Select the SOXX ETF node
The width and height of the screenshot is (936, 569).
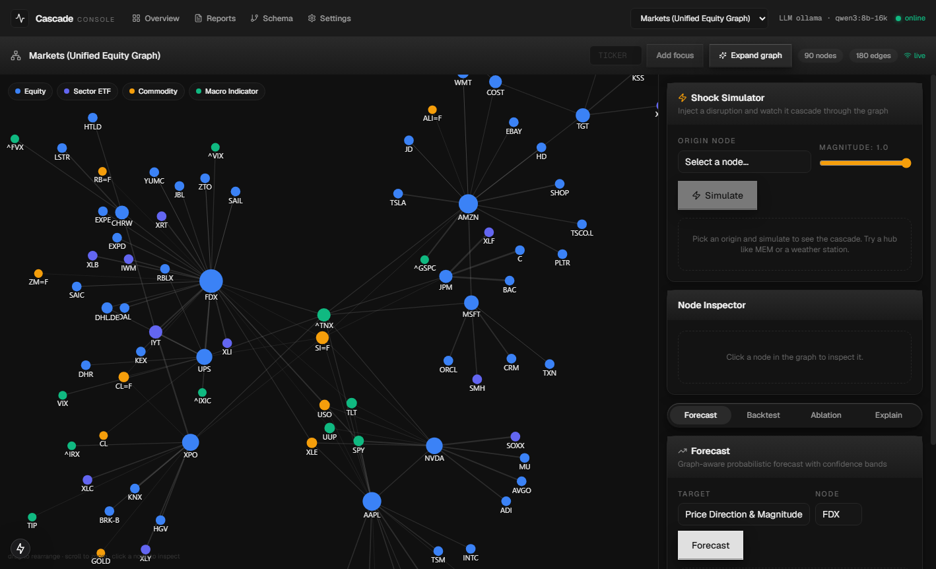[x=516, y=436]
